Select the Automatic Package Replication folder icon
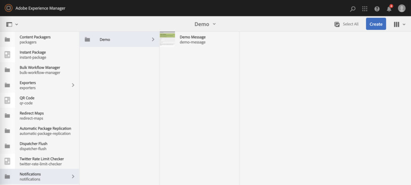 (7, 131)
